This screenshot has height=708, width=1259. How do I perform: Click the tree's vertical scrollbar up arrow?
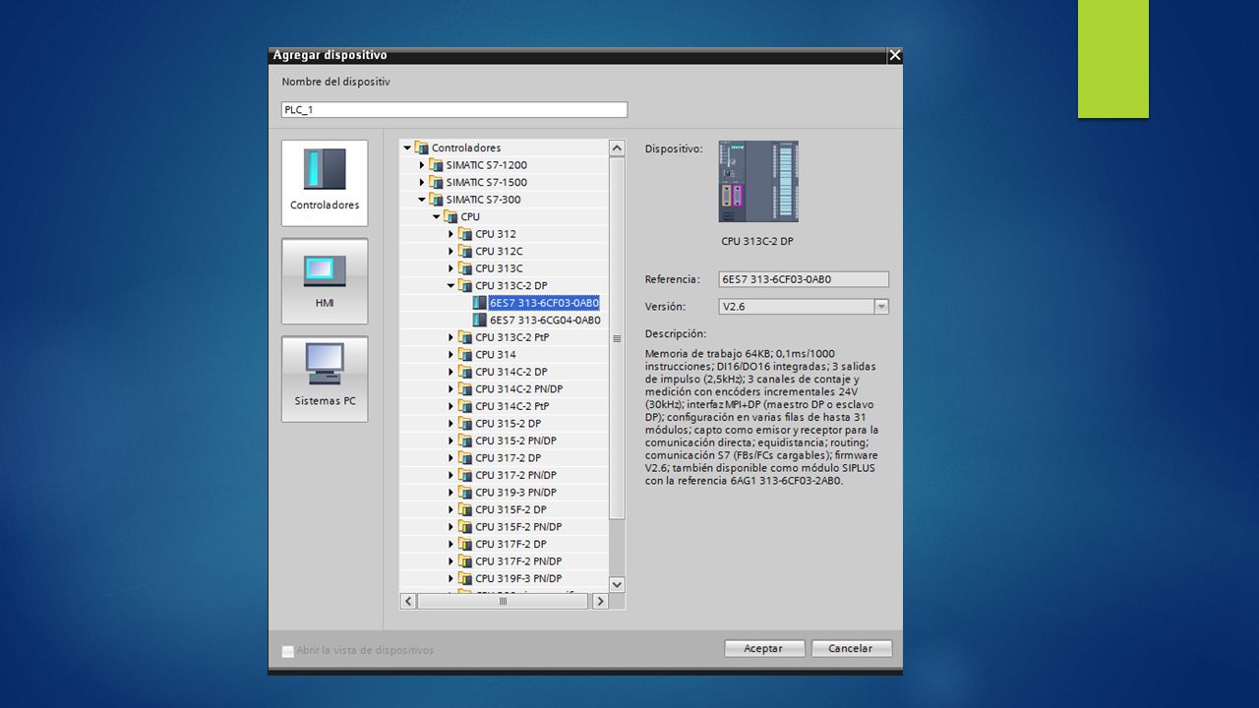[x=617, y=148]
